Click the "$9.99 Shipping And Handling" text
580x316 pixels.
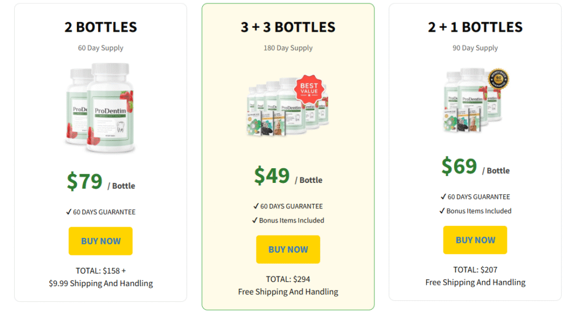101,283
